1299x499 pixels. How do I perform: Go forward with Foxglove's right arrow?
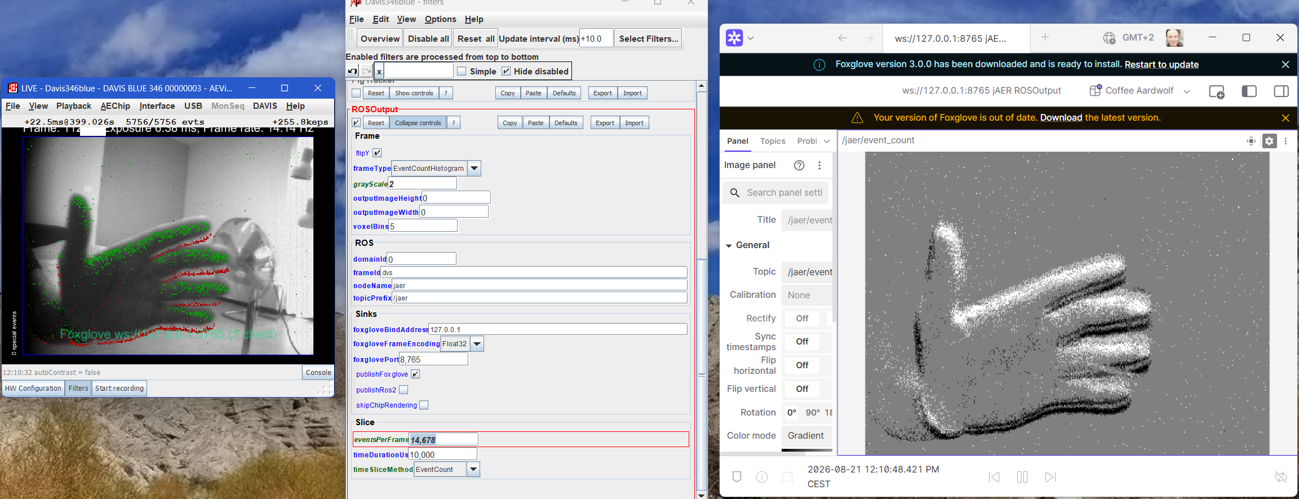click(x=869, y=38)
